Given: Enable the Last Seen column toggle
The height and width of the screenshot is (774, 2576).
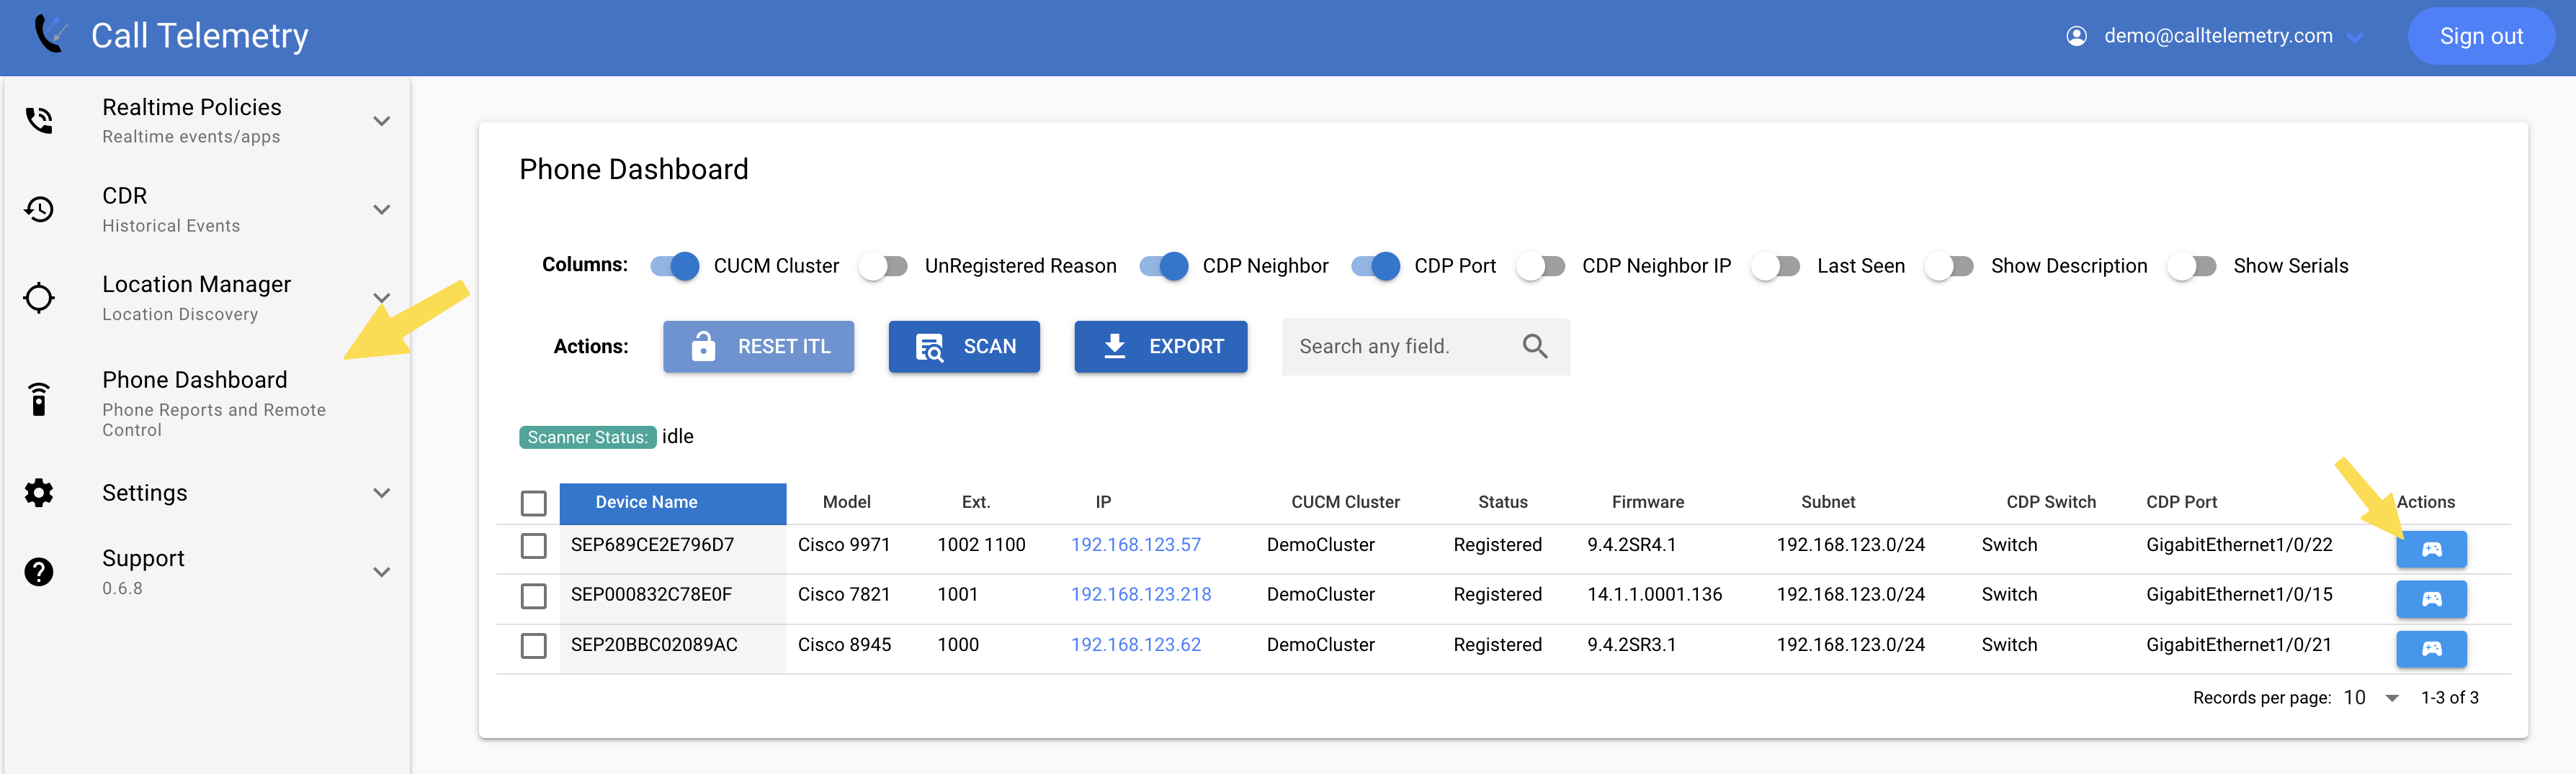Looking at the screenshot, I should pos(1775,265).
